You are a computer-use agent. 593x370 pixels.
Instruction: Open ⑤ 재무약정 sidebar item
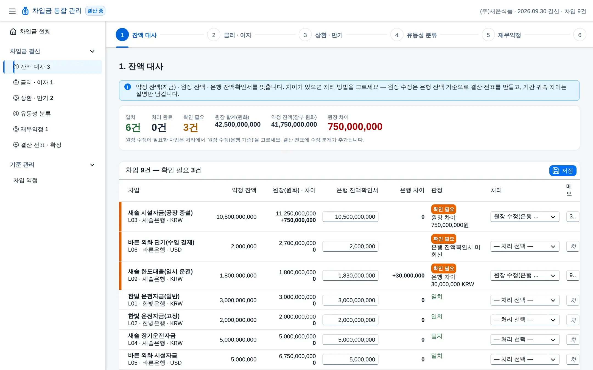[52, 129]
